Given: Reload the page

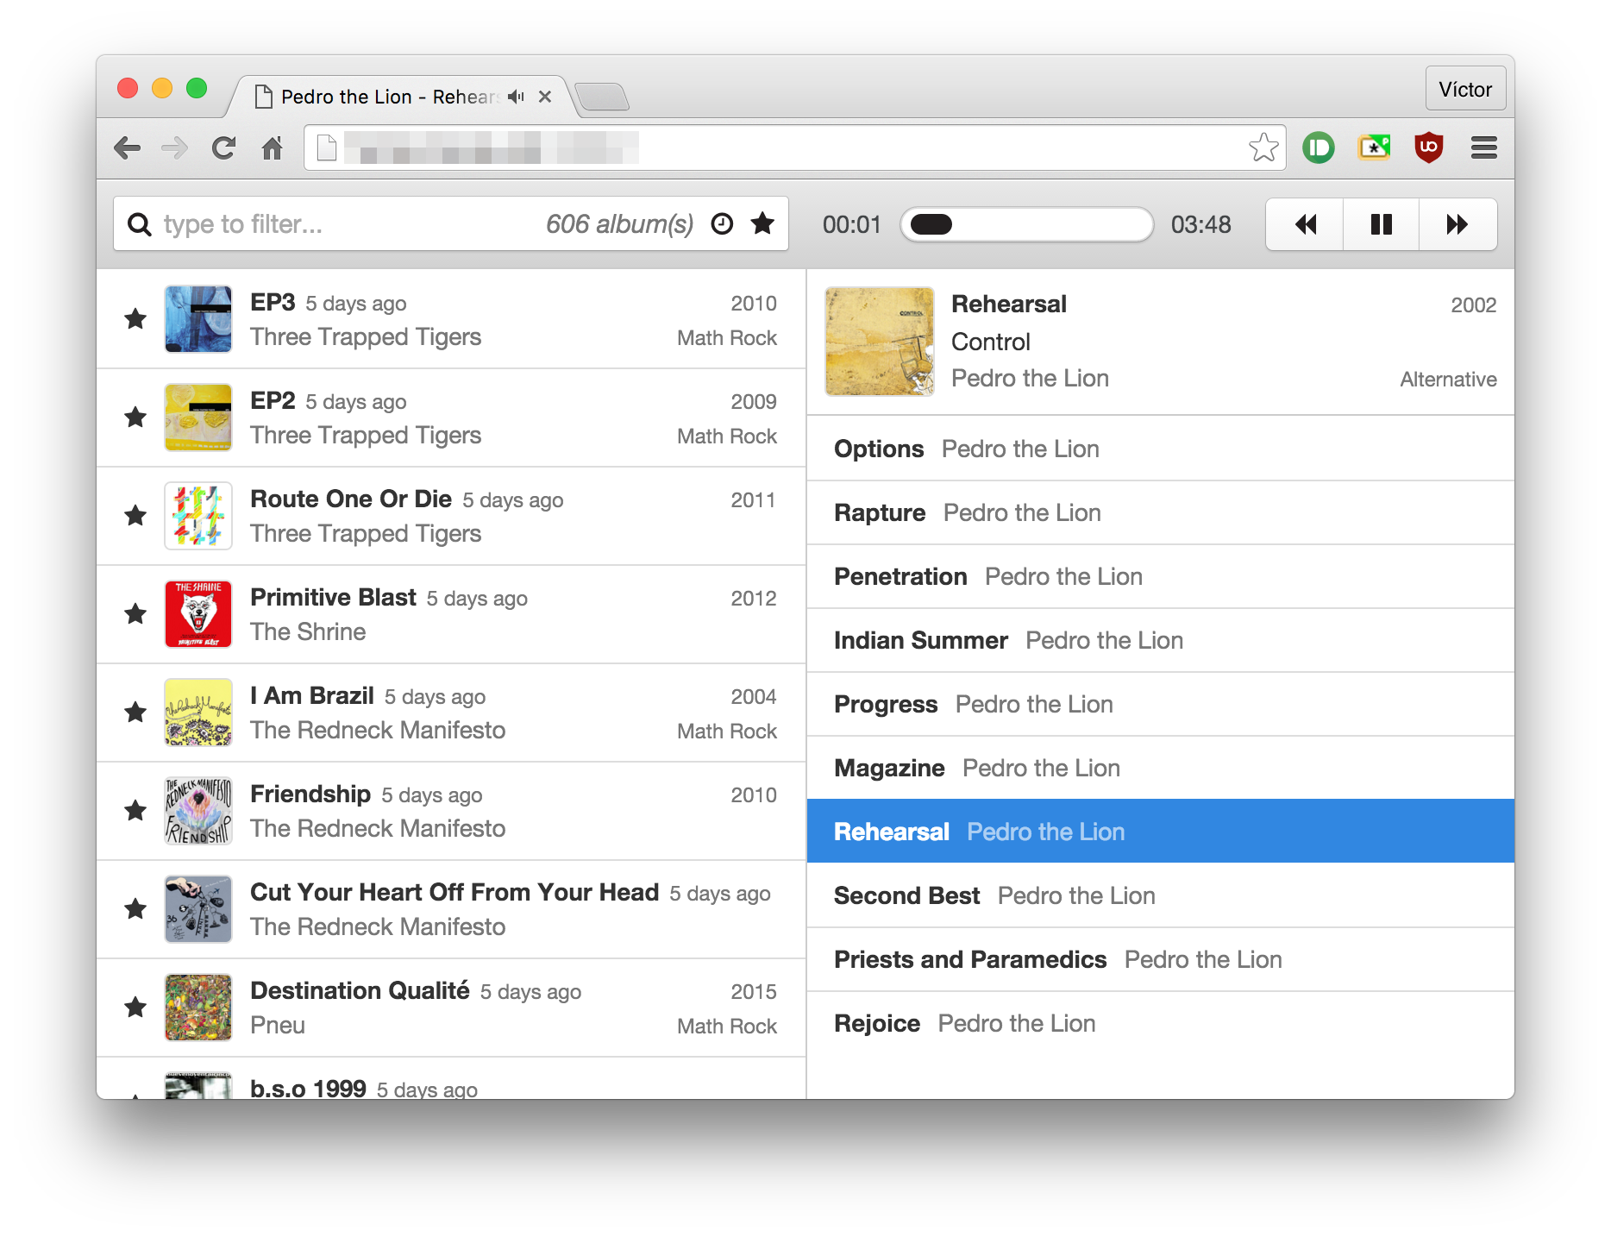Looking at the screenshot, I should point(223,148).
